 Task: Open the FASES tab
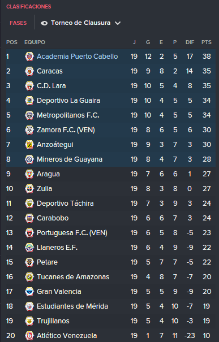(x=18, y=23)
